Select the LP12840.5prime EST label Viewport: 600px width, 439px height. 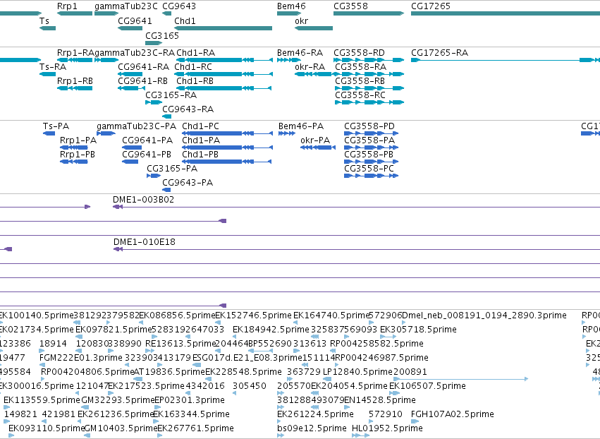tap(357, 372)
